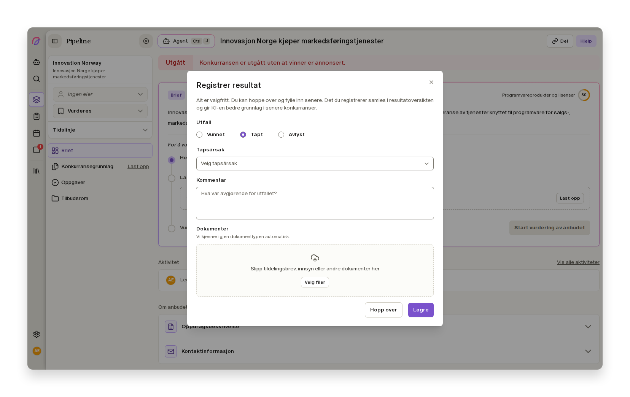Expand the Tidslinje section
Screen dimensions: 630x397
(x=100, y=130)
